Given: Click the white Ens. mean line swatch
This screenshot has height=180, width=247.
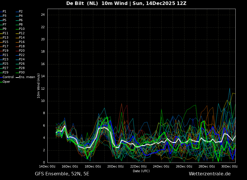Looking at the screenshot, I should coord(17,77).
